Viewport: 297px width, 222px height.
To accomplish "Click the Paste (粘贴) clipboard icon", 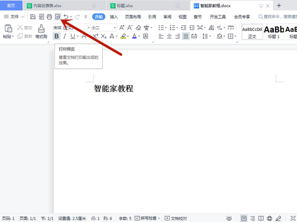I will click(x=8, y=29).
